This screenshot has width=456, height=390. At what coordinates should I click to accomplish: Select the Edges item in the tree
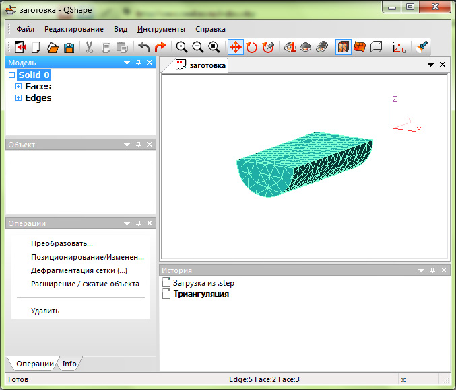(x=38, y=98)
